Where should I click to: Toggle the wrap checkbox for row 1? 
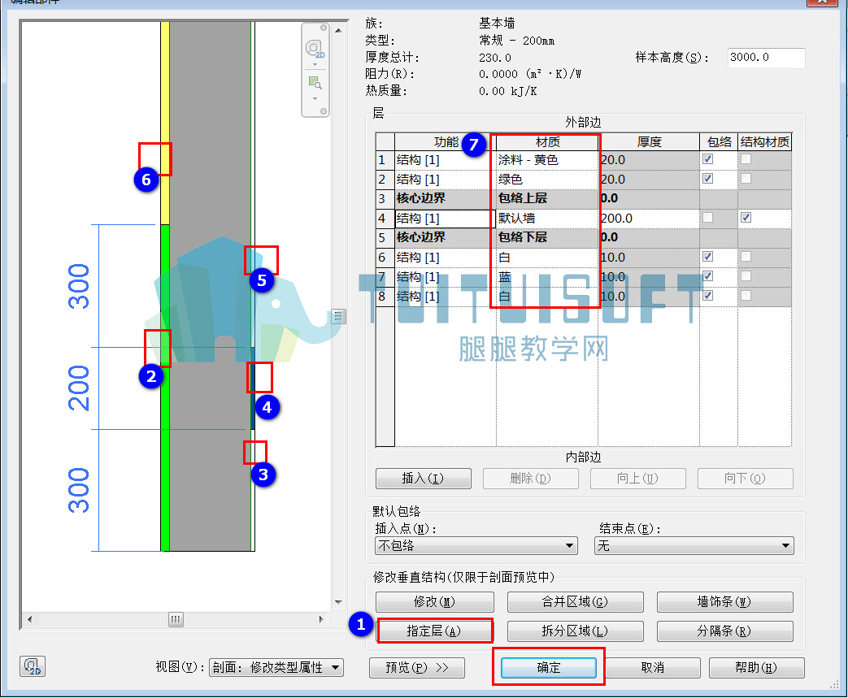coord(707,159)
